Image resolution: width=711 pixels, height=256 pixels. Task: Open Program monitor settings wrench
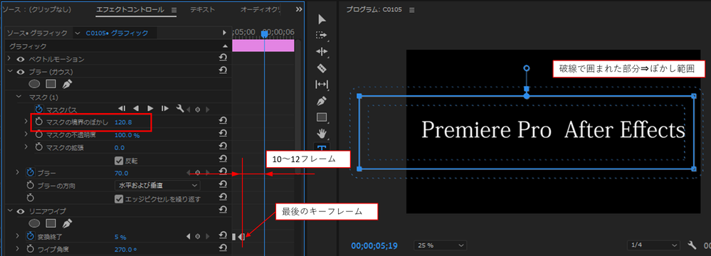click(692, 245)
